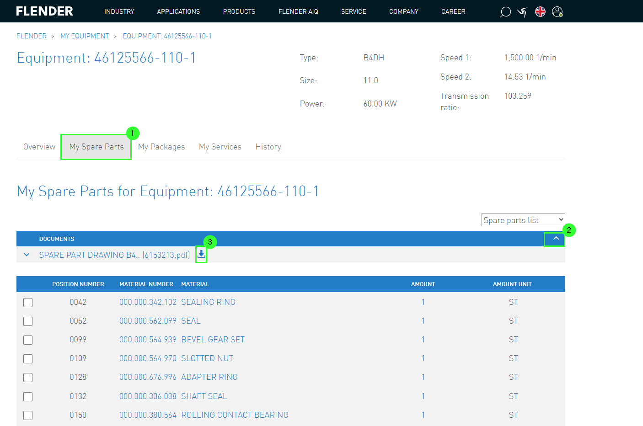Screen dimensions: 643x426
Task: Open the FLENDER AIQ menu
Action: (x=298, y=11)
